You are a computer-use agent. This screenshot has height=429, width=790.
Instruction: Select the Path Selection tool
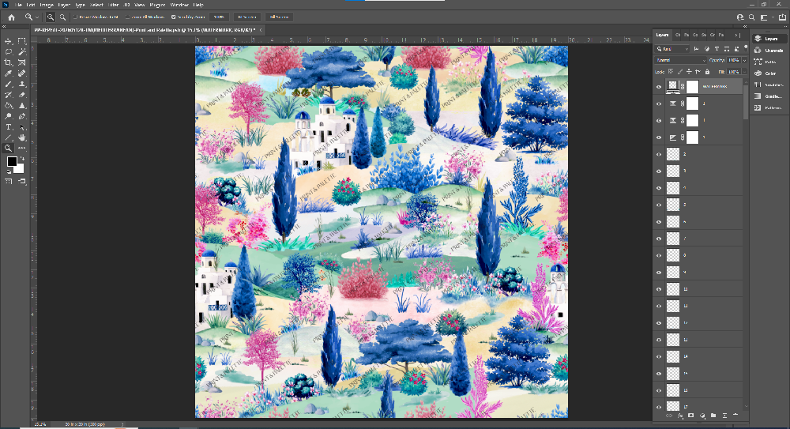pos(21,127)
